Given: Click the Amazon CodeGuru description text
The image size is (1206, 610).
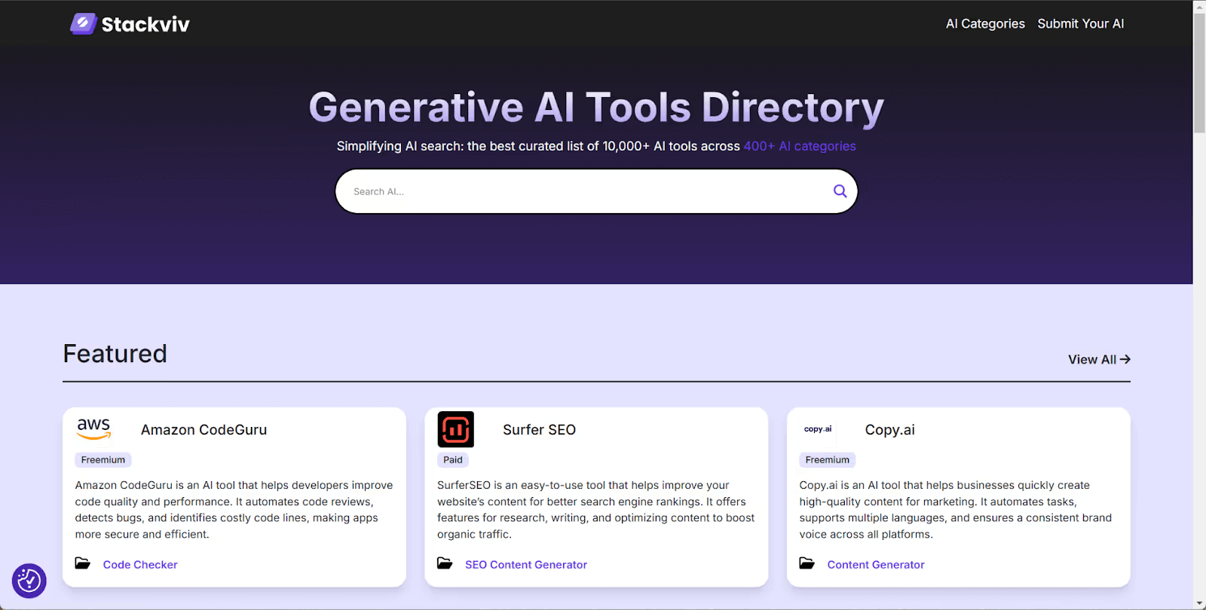Looking at the screenshot, I should (x=234, y=510).
